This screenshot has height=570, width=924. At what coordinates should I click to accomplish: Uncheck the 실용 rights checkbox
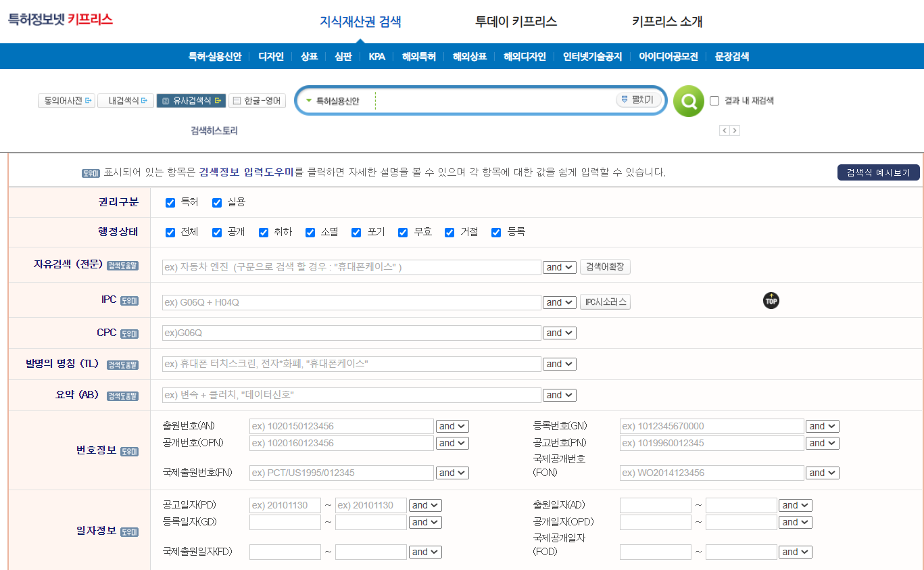click(x=217, y=203)
